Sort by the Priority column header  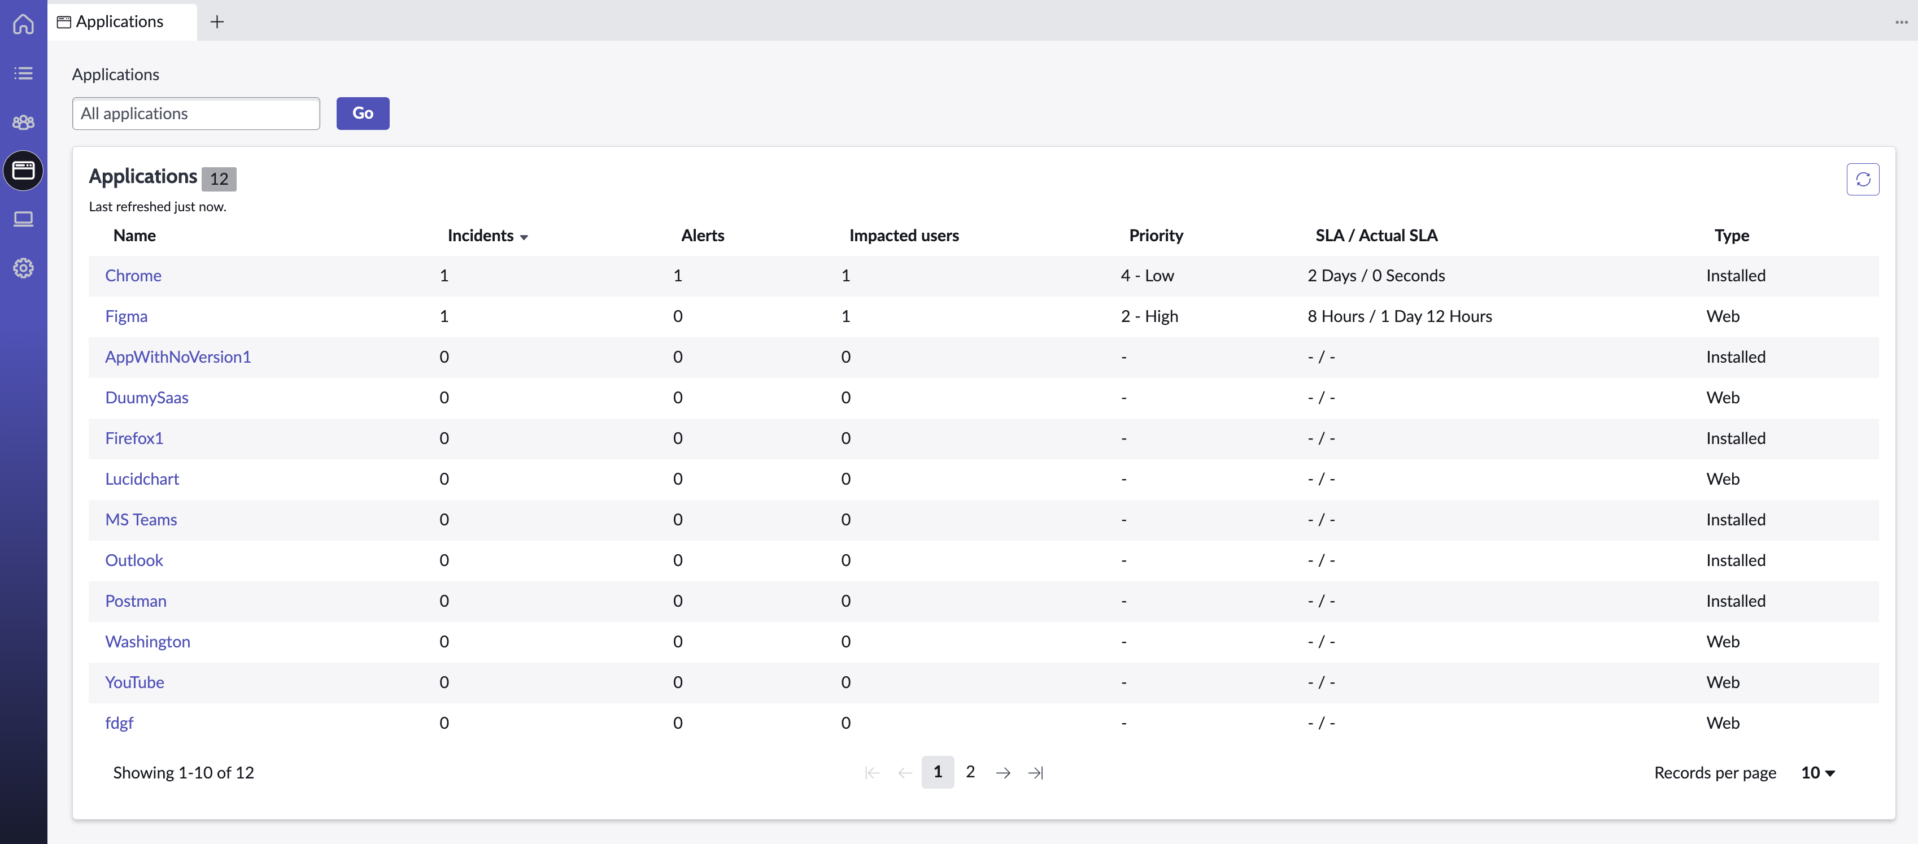pos(1156,236)
